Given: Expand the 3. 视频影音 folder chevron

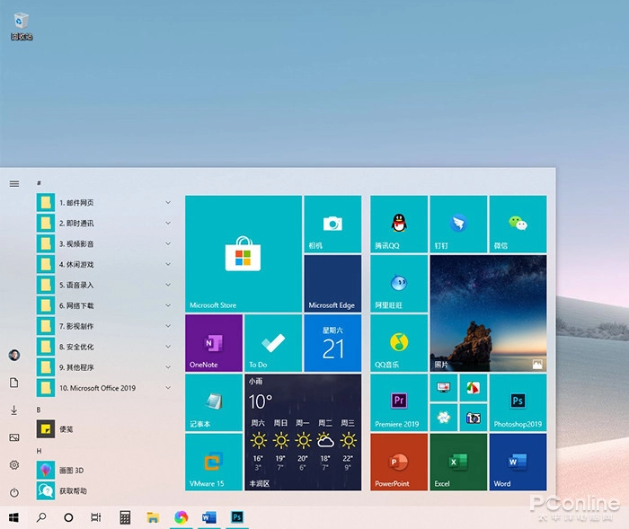Looking at the screenshot, I should click(x=168, y=243).
